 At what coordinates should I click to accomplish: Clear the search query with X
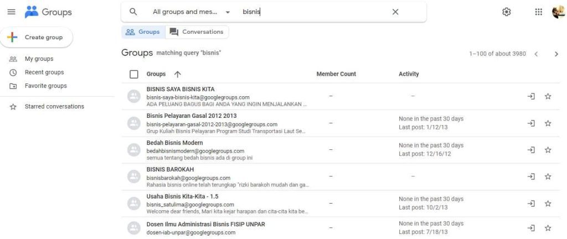pyautogui.click(x=395, y=12)
